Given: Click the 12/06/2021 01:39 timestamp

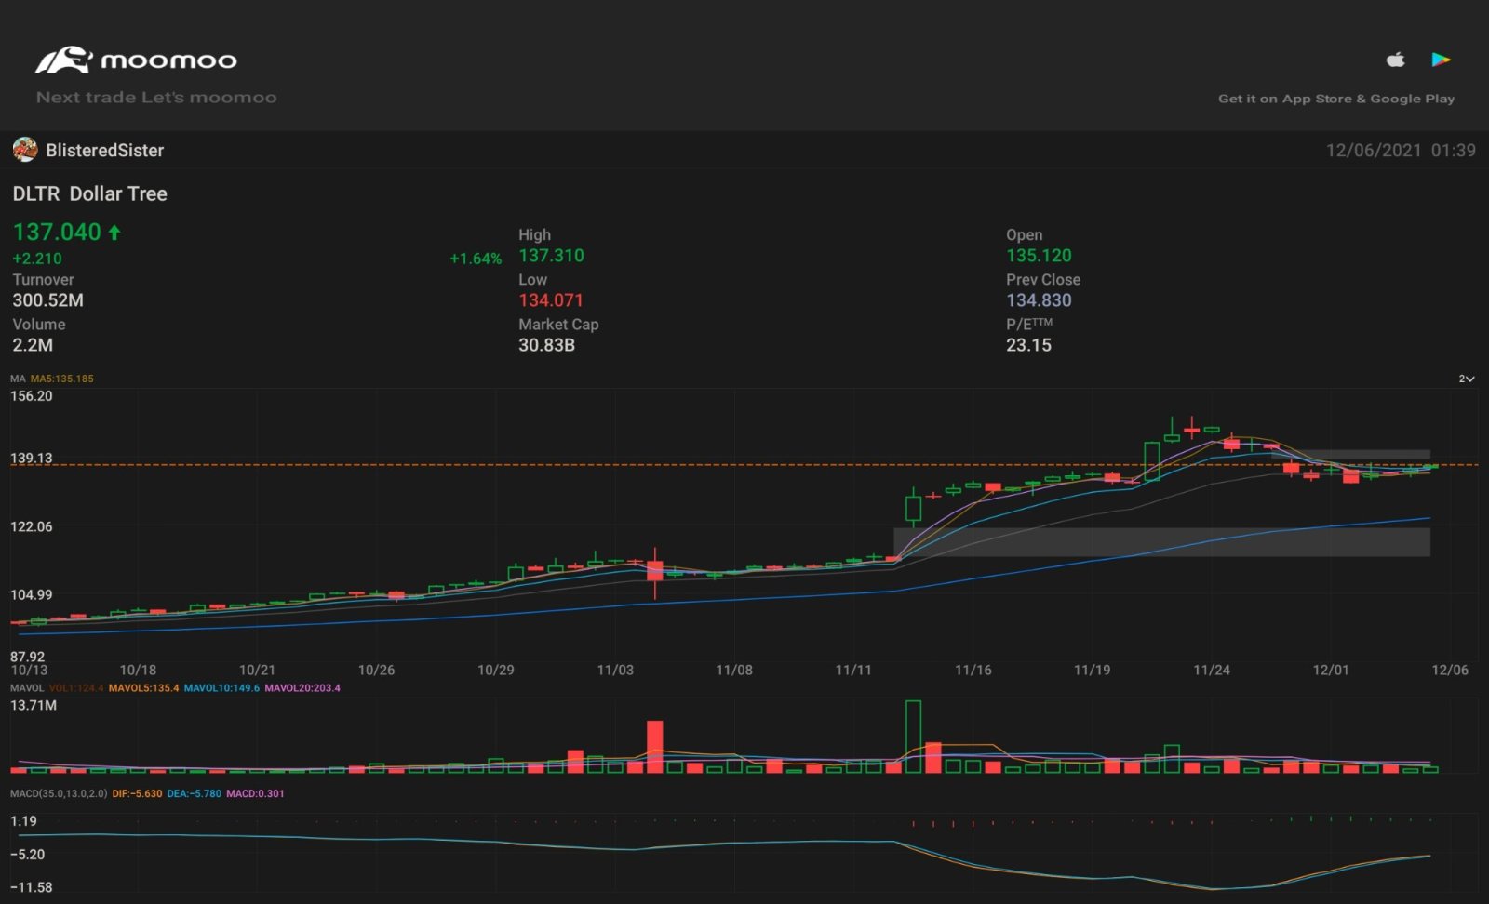Looking at the screenshot, I should tap(1401, 150).
